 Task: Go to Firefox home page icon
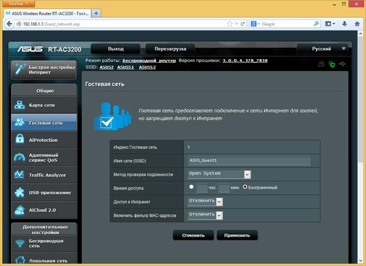point(357,24)
